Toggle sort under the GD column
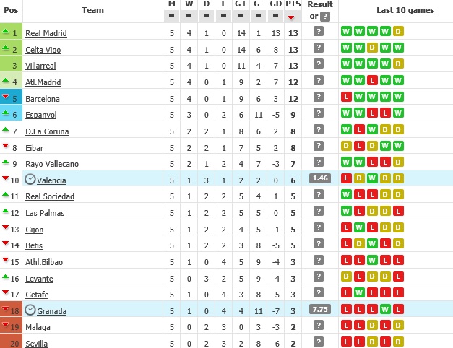The height and width of the screenshot is (348, 453). [275, 16]
